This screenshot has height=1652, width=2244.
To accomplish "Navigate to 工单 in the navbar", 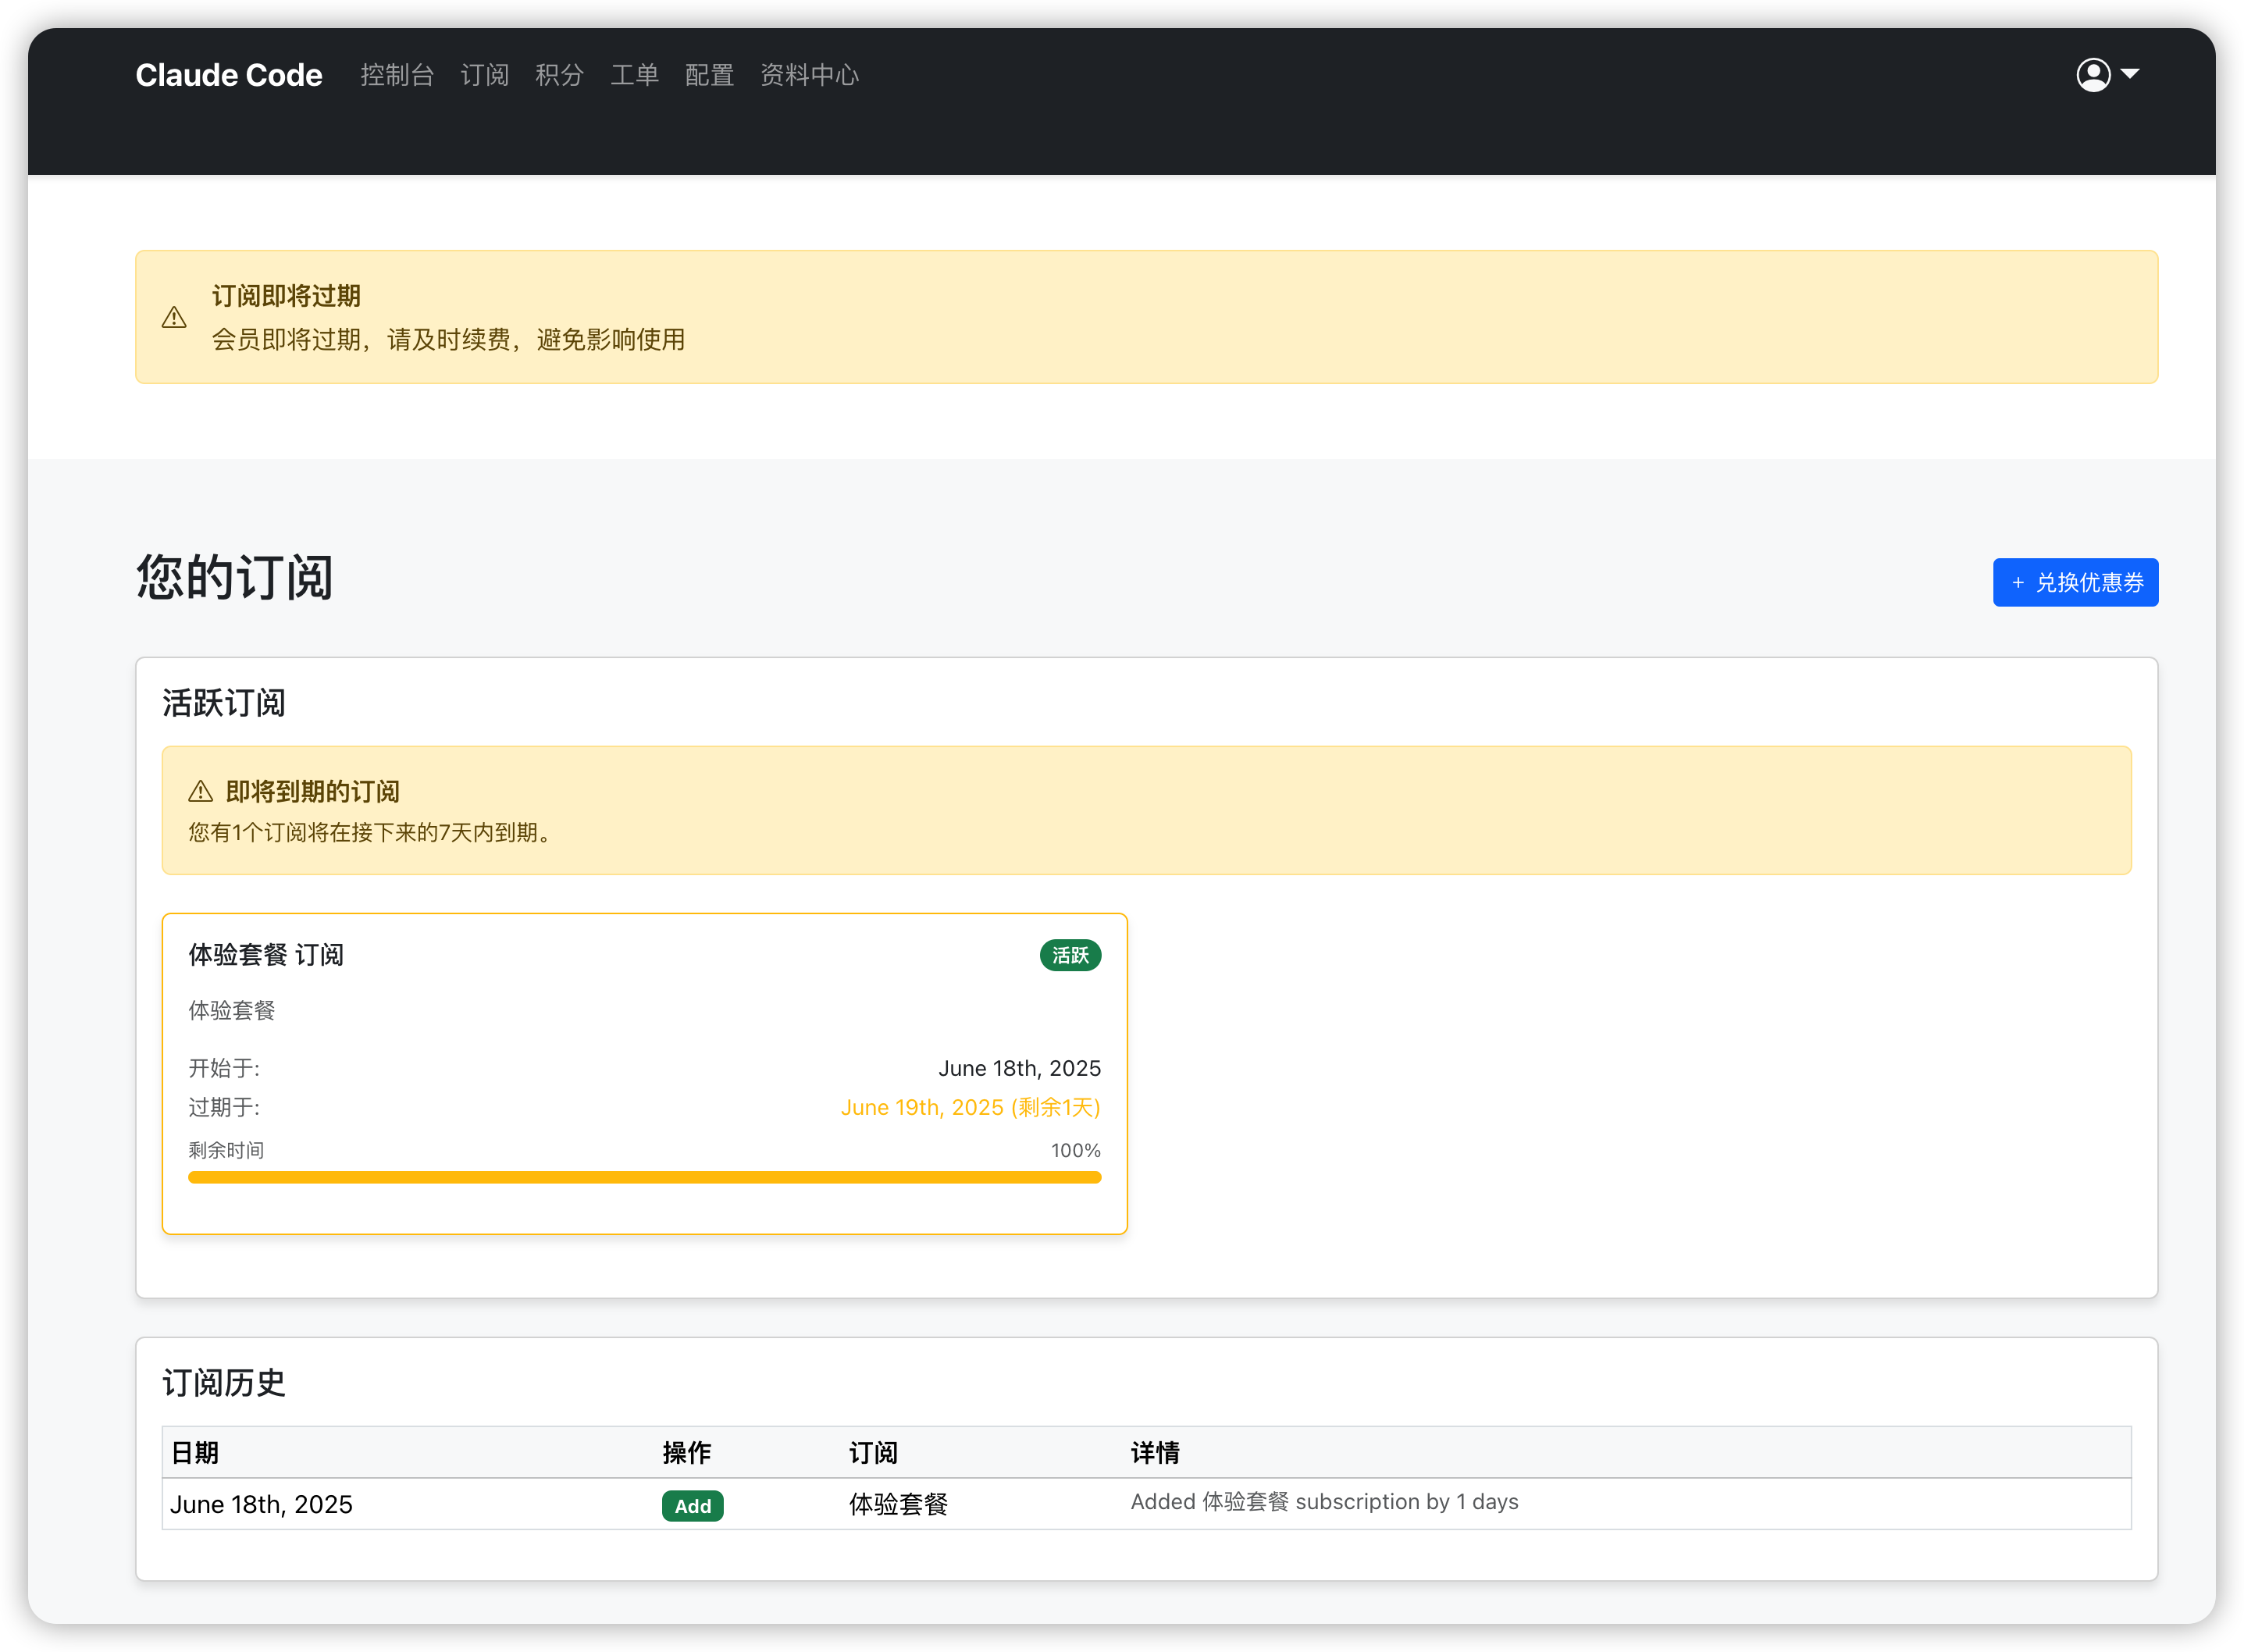I will [634, 75].
